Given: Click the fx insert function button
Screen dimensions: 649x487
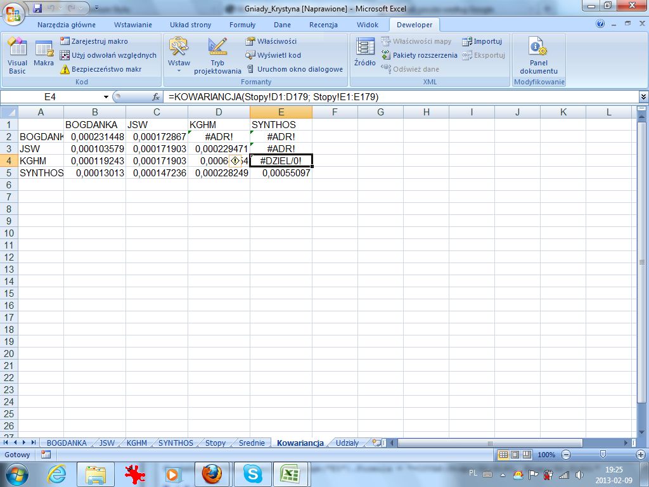Looking at the screenshot, I should 156,97.
